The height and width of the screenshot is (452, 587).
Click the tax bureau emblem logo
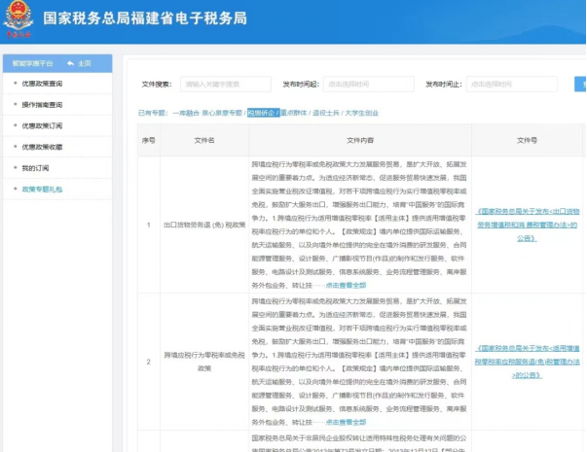click(18, 18)
